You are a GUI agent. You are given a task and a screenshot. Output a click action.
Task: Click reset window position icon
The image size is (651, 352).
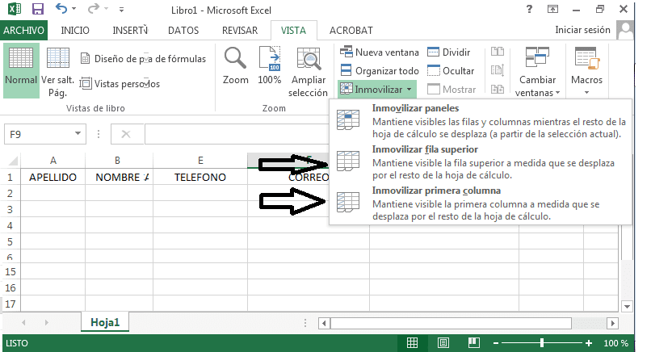(497, 89)
